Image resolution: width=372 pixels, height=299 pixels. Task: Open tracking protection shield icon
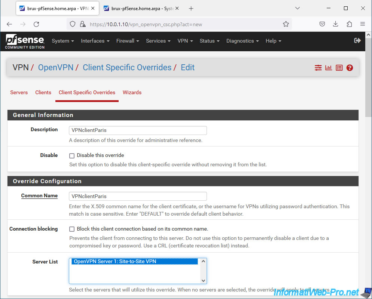pyautogui.click(x=73, y=24)
